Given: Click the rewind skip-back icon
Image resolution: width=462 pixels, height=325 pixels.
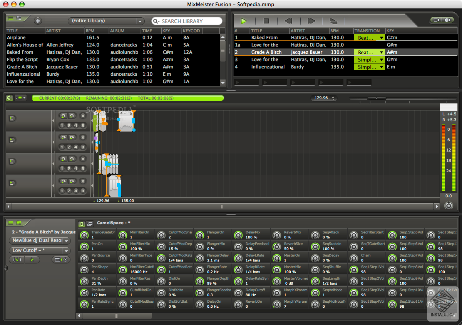Looking at the screenshot, I should pos(288,21).
